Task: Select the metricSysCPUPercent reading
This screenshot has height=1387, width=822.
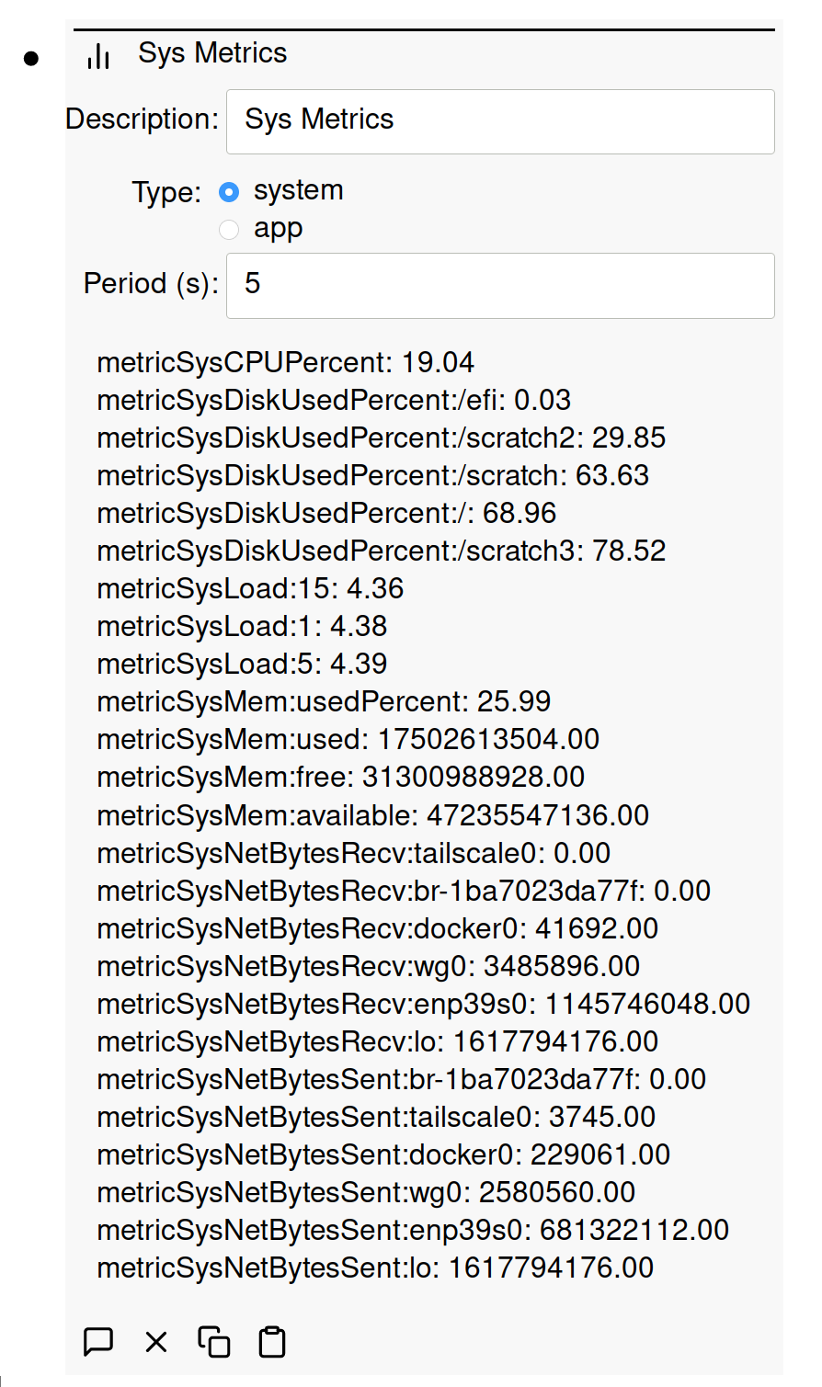Action: (x=285, y=362)
